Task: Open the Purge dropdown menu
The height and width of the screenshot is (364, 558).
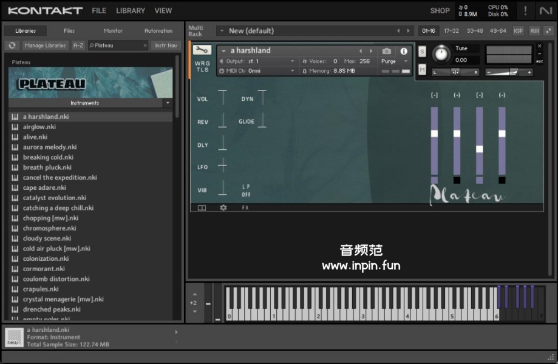Action: tap(395, 61)
